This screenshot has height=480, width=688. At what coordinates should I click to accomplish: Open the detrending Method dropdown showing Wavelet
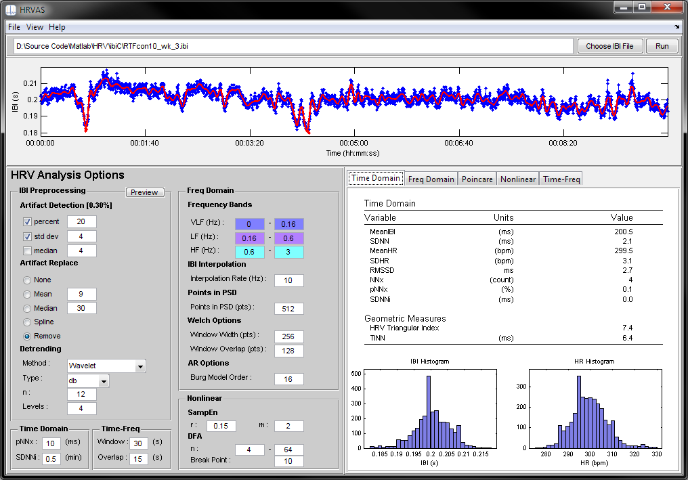click(106, 366)
